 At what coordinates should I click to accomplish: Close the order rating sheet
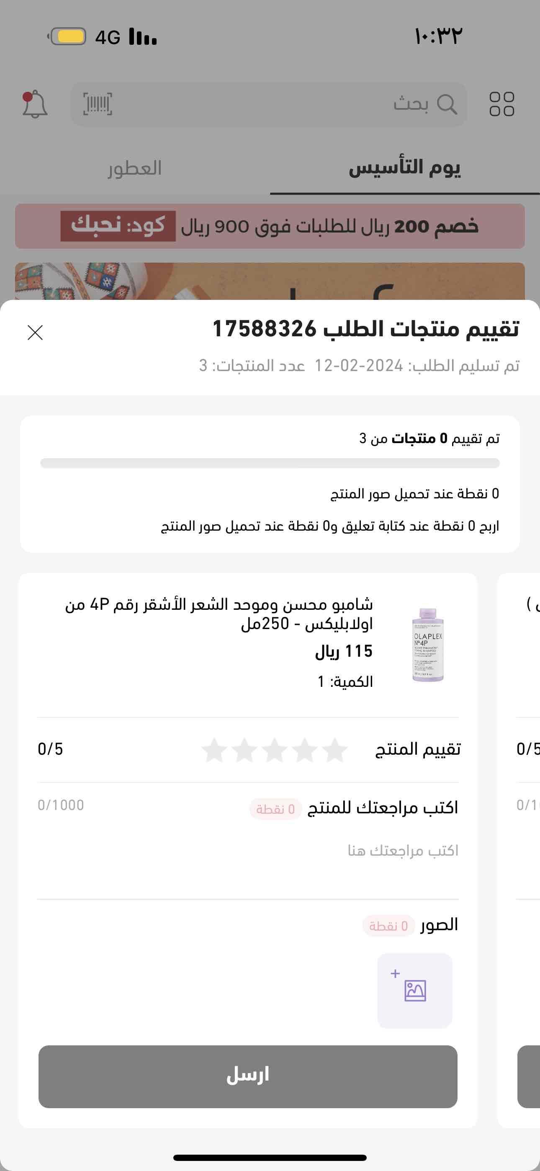pyautogui.click(x=35, y=332)
